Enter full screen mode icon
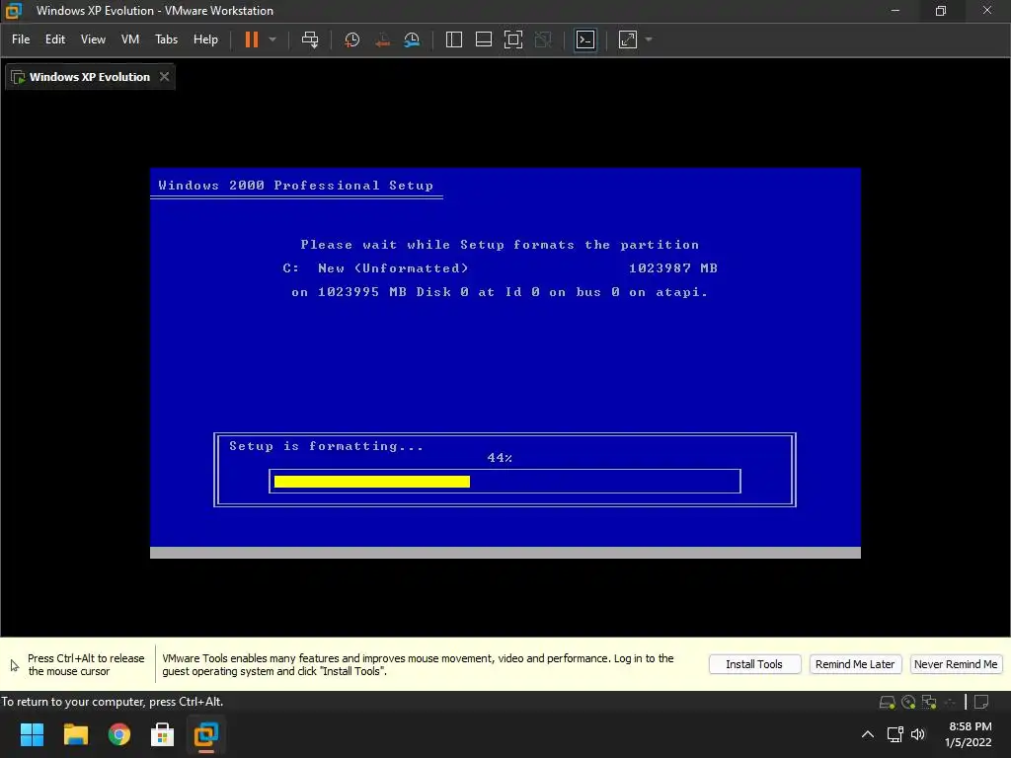 click(x=513, y=39)
